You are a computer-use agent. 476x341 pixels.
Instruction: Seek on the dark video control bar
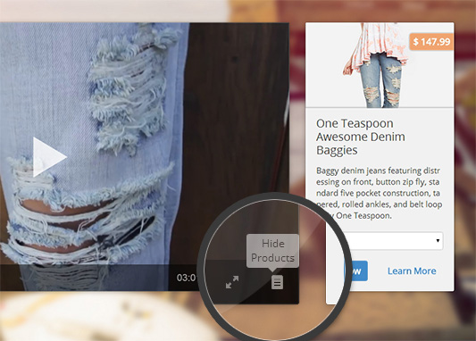click(x=91, y=278)
